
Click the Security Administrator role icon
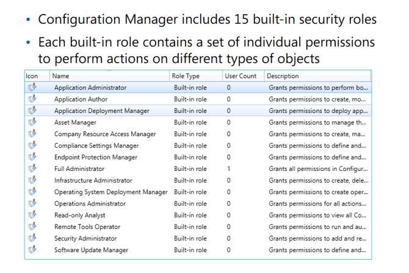32,238
